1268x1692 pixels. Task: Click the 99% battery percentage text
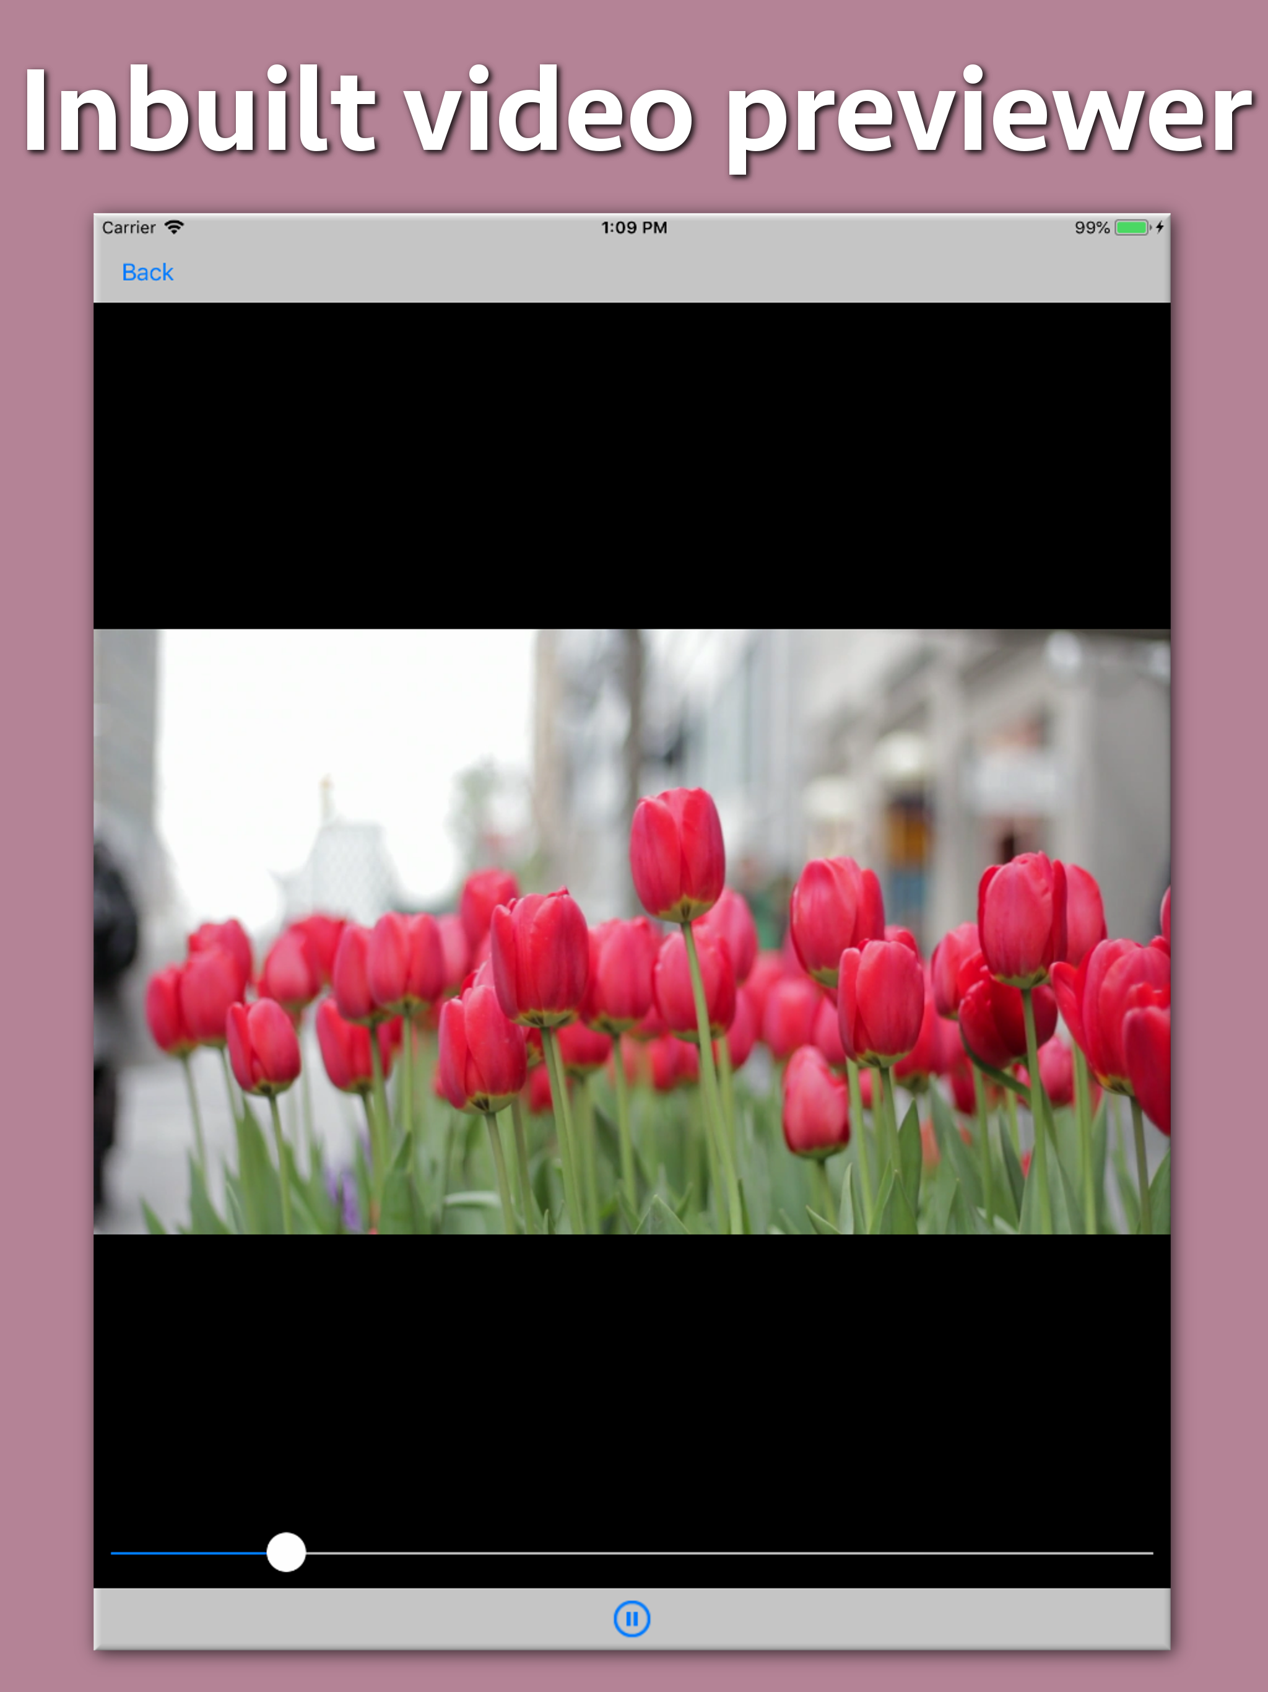tap(1092, 227)
